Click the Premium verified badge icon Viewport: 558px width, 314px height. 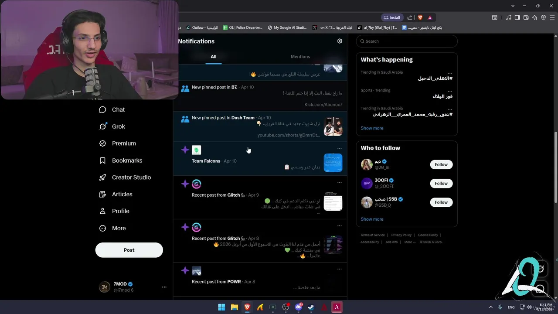pyautogui.click(x=102, y=143)
